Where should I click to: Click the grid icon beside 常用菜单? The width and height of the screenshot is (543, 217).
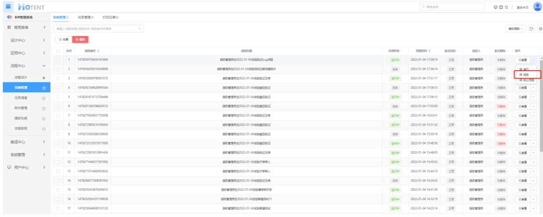tap(9, 27)
